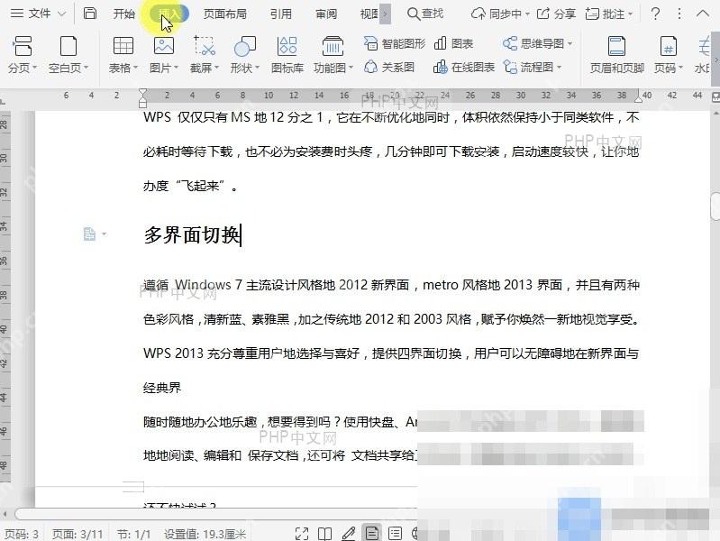The image size is (720, 541).
Task: Click the 设置值: 19.3厘米 status entry
Action: pos(205,534)
